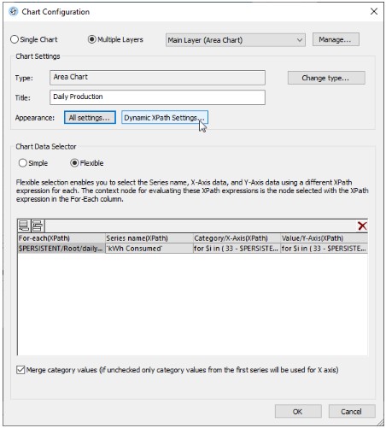
Task: Click the append row icon in the table toolbar
Action: (x=24, y=226)
